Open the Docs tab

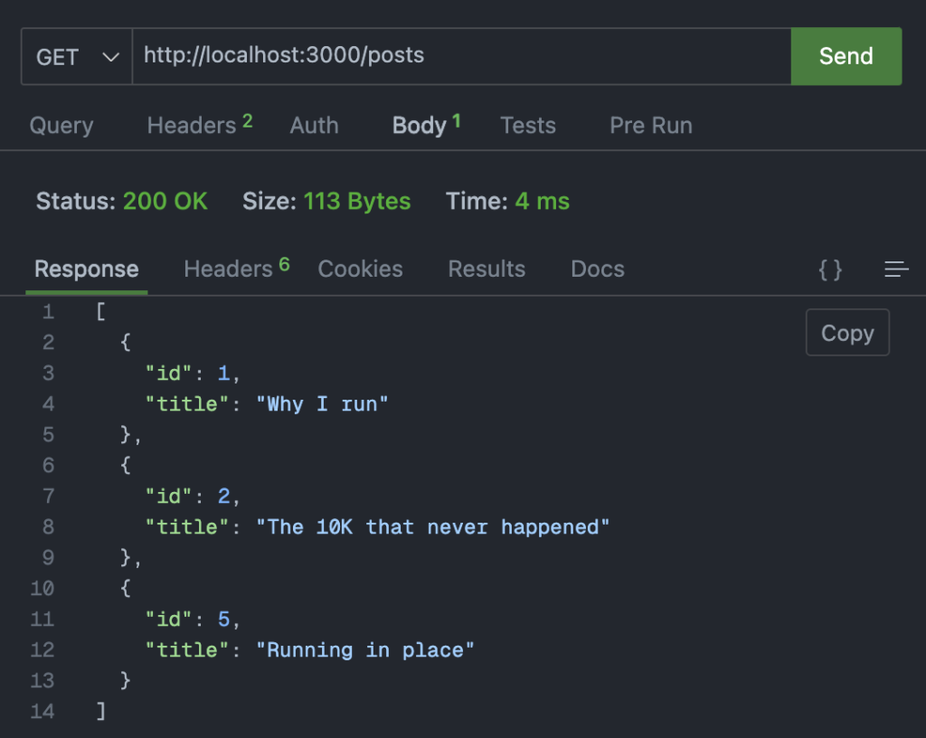click(597, 269)
